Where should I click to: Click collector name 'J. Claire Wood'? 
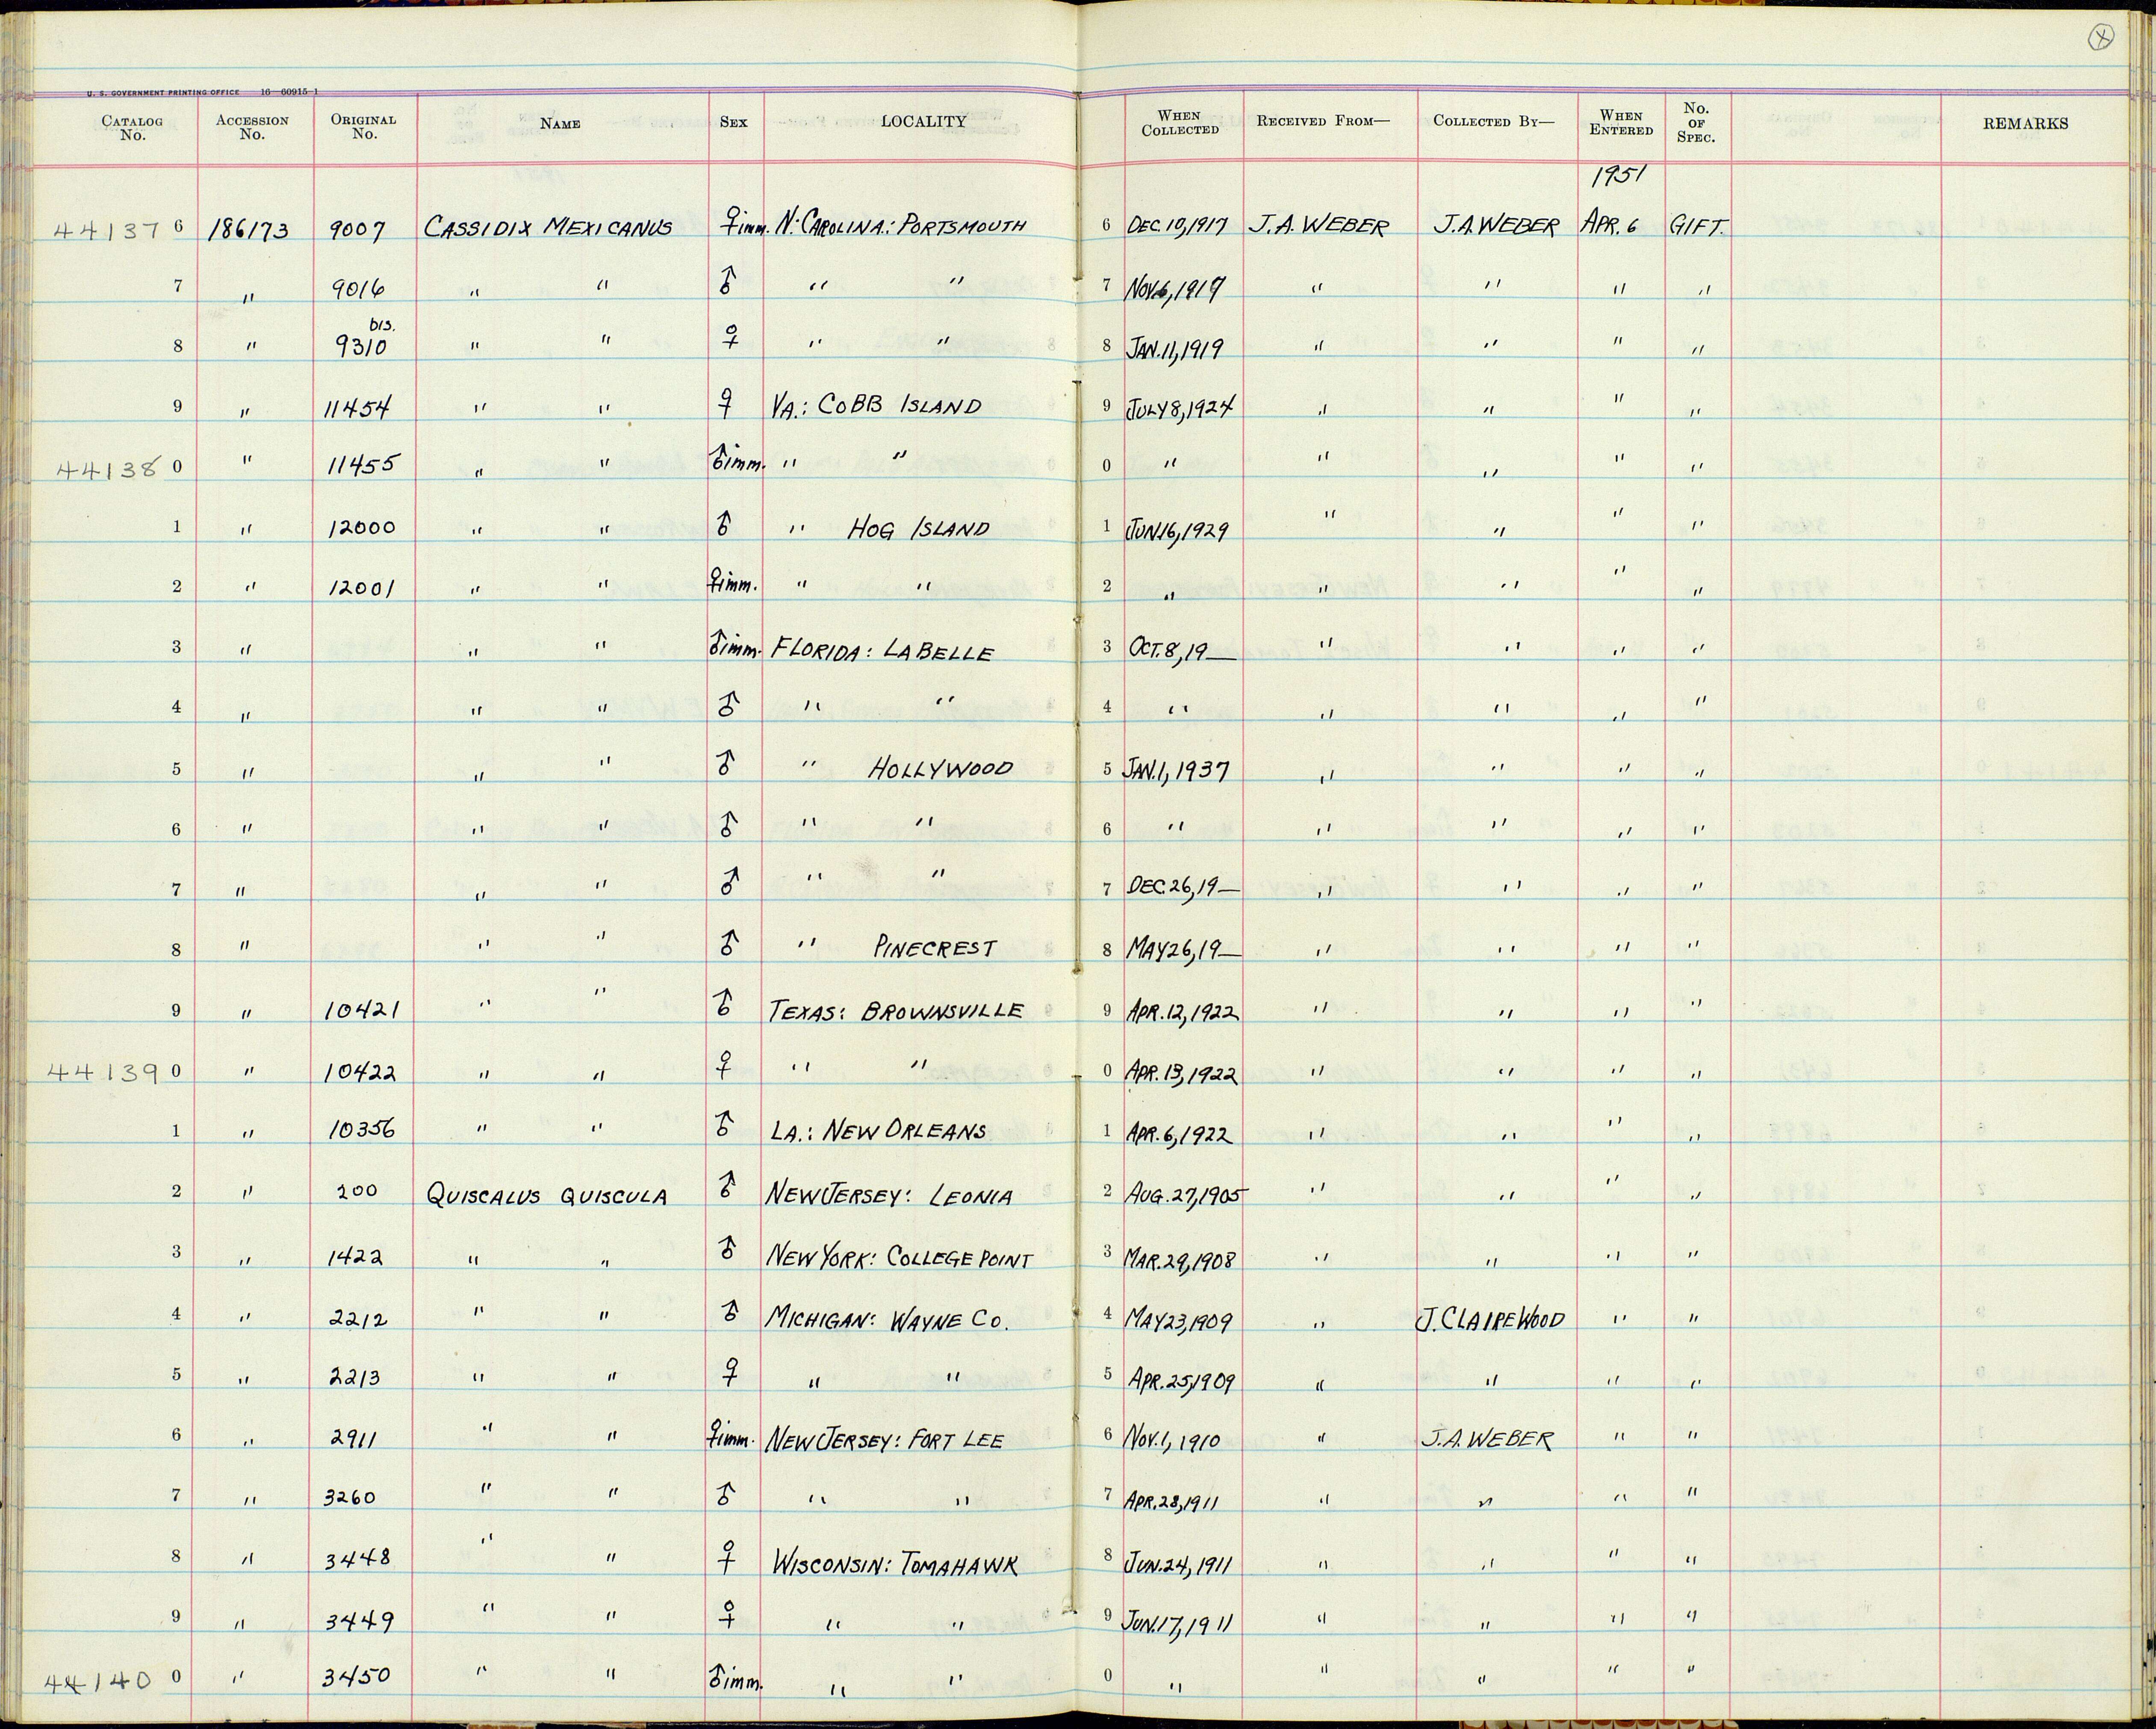click(1490, 1320)
